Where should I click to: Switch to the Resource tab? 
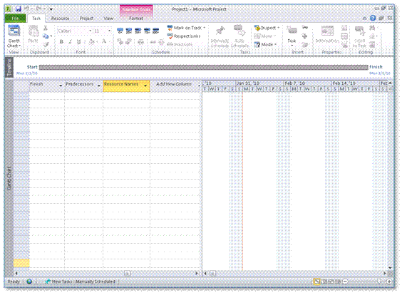pos(61,19)
